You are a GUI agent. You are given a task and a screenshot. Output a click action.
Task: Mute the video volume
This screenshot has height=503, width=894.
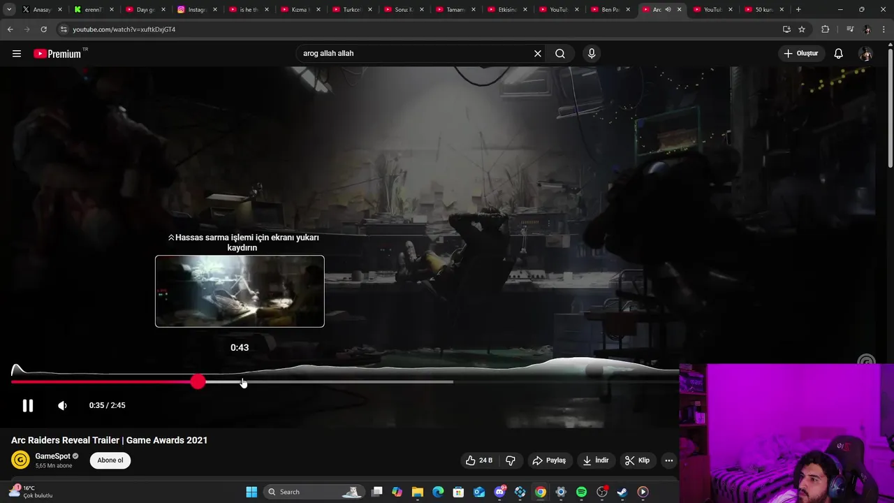coord(62,405)
